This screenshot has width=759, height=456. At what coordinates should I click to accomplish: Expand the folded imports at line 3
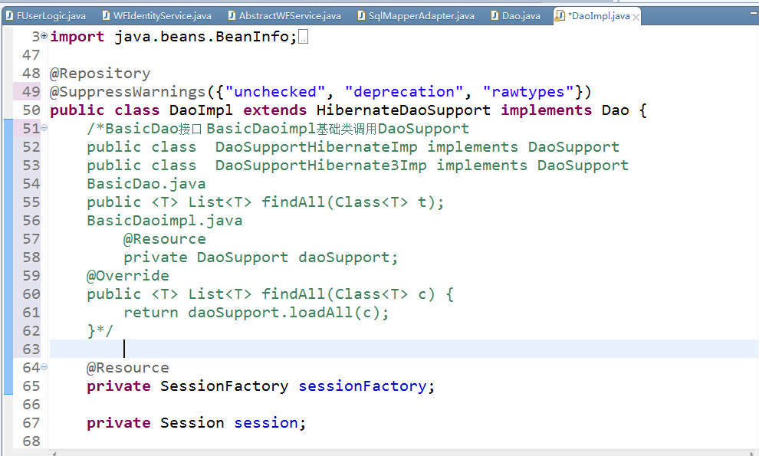(44, 35)
